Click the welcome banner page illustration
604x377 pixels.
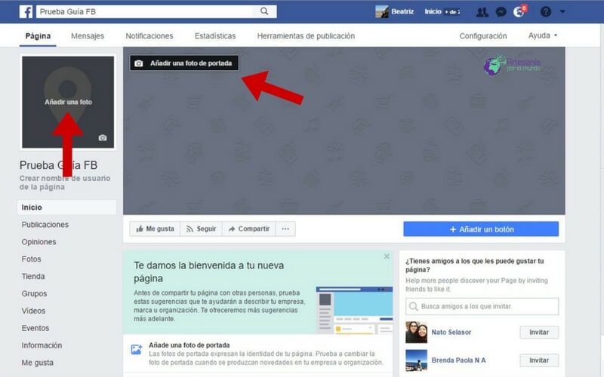click(x=354, y=310)
